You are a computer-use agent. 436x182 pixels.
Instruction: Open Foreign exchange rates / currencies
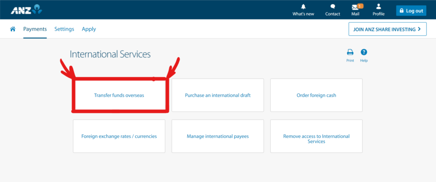click(x=119, y=136)
